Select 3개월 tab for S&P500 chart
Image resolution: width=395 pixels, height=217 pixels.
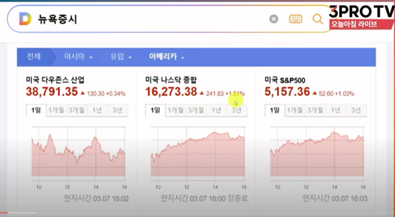315,110
